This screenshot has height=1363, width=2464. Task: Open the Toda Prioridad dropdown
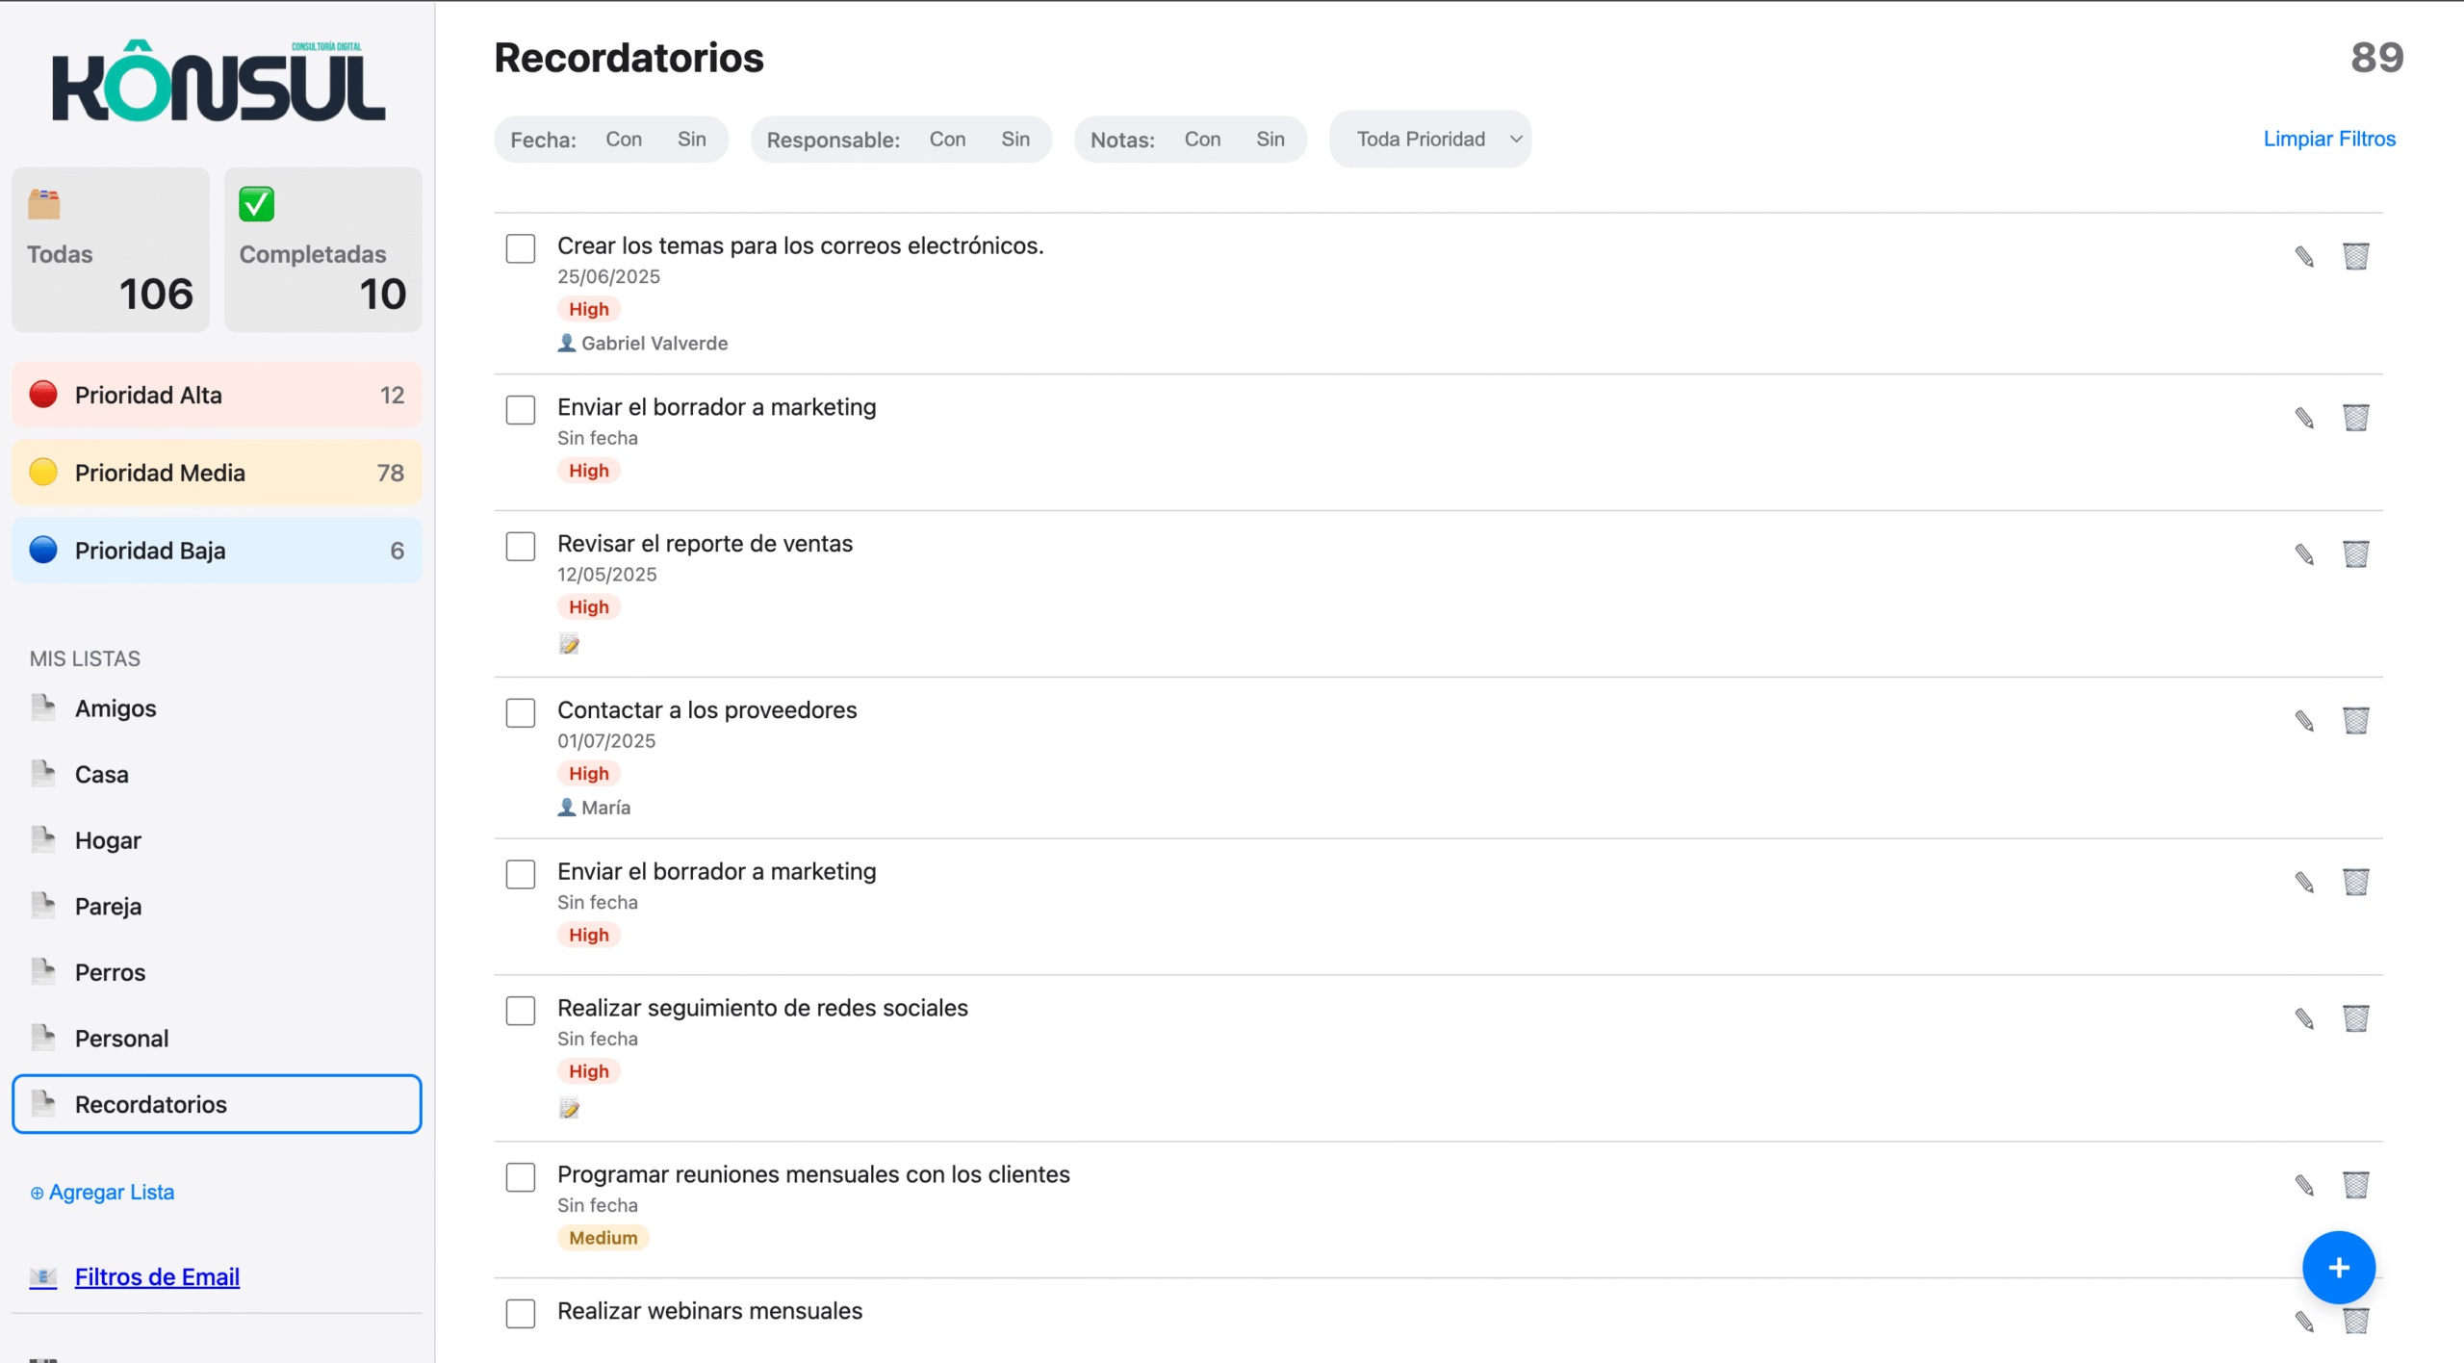[1430, 140]
